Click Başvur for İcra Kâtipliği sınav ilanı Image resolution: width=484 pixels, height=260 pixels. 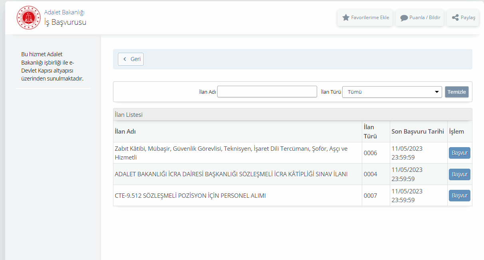[459, 174]
